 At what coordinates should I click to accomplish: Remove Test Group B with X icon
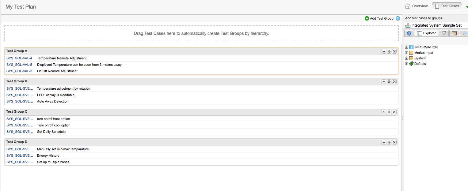(x=394, y=82)
